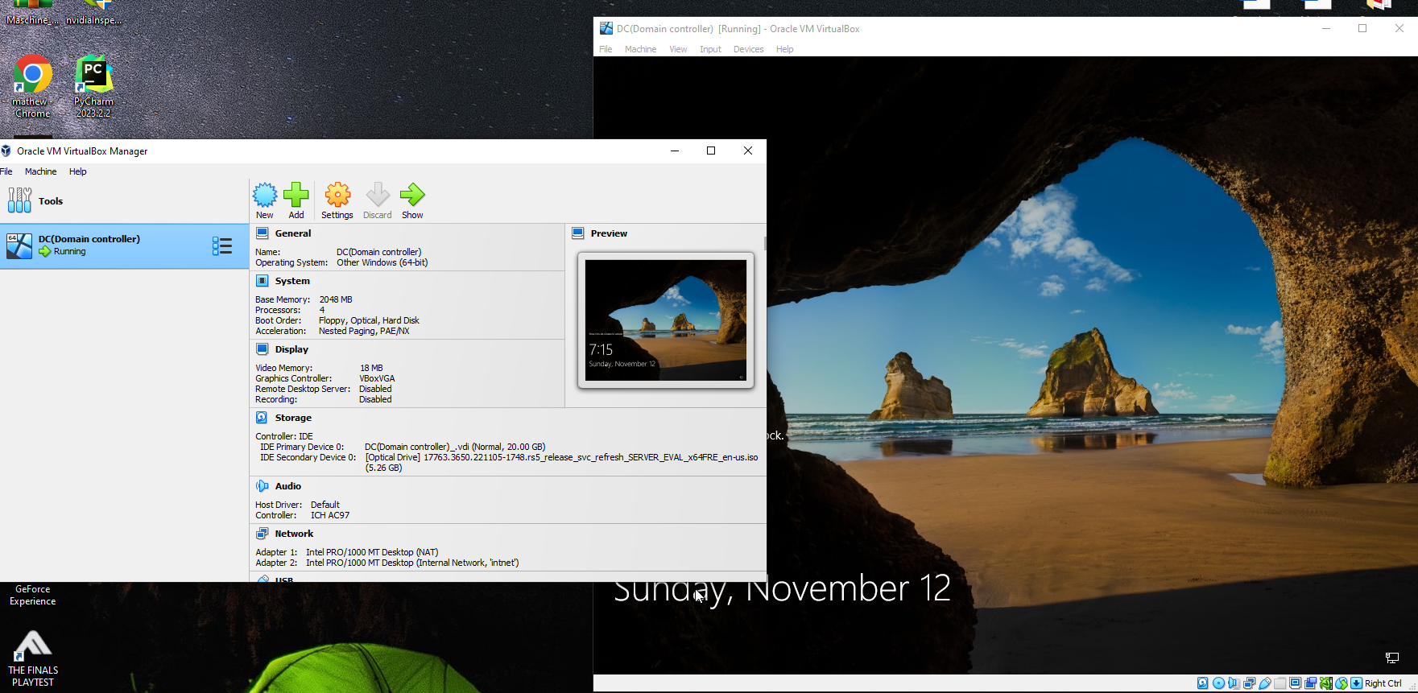Click the ICH AC97 audio controller value
Image resolution: width=1418 pixels, height=693 pixels.
tap(330, 515)
